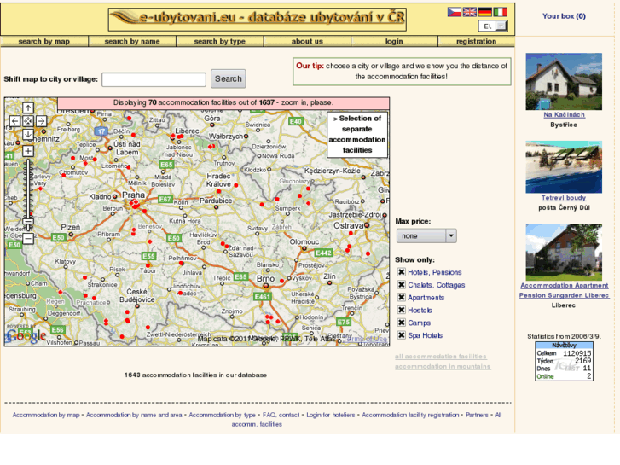The height and width of the screenshot is (465, 620).
Task: Open footer Accommodation facility registration link
Action: coord(410,415)
